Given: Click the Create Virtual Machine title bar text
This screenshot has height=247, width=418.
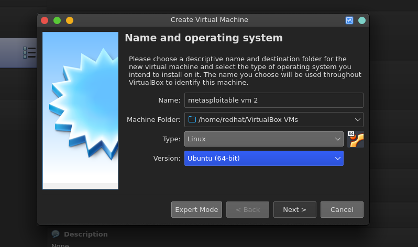Looking at the screenshot, I should click(x=210, y=20).
